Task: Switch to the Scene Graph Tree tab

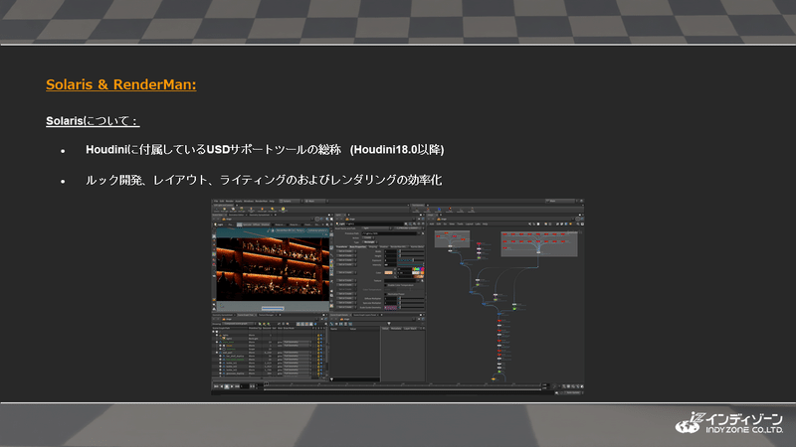Action: point(246,315)
